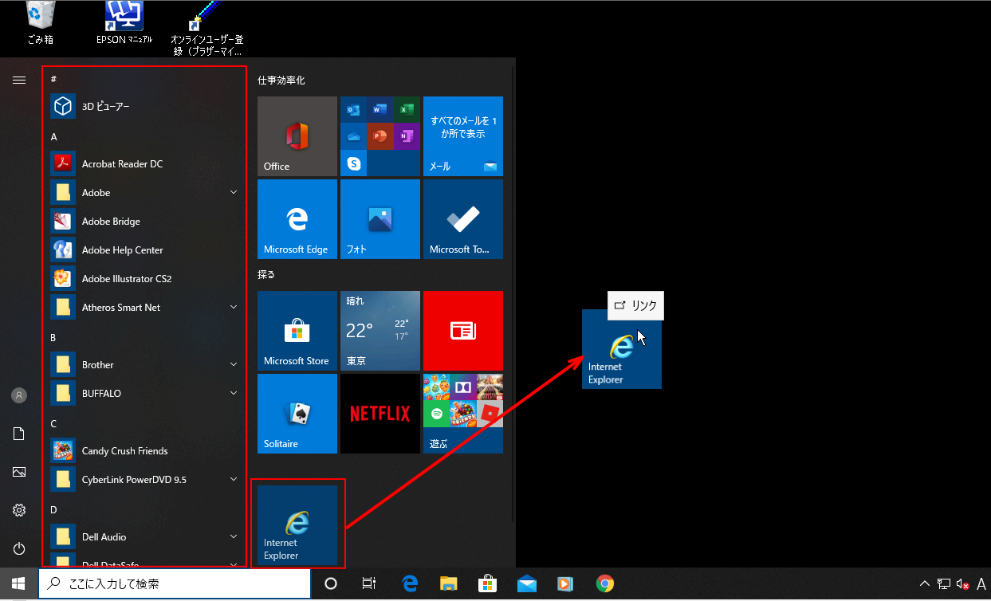Select the オンラインユーザー登録 desktop shortcut
This screenshot has height=601, width=991.
coord(207,29)
